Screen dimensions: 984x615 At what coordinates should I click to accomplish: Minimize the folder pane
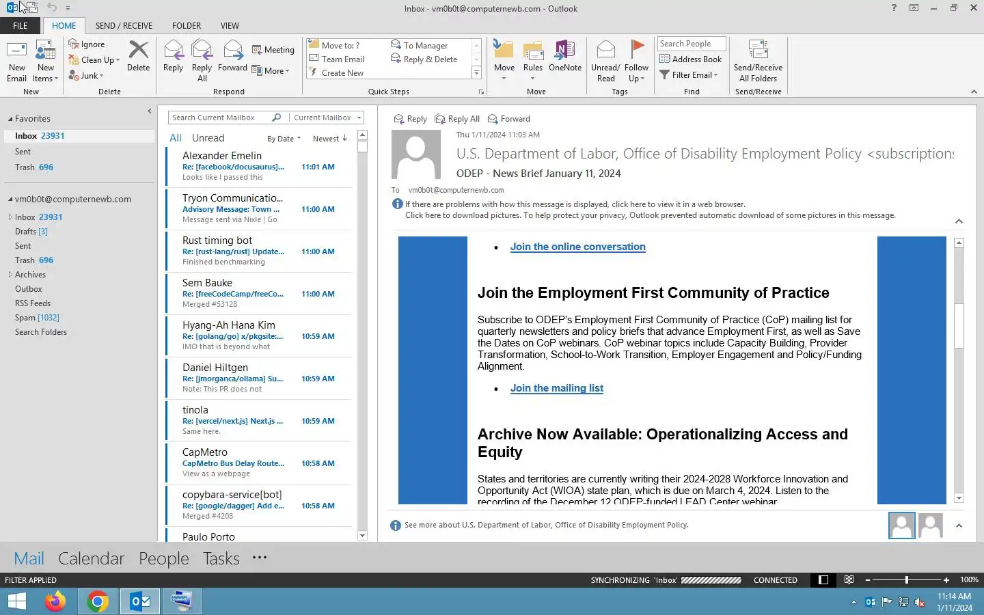149,111
